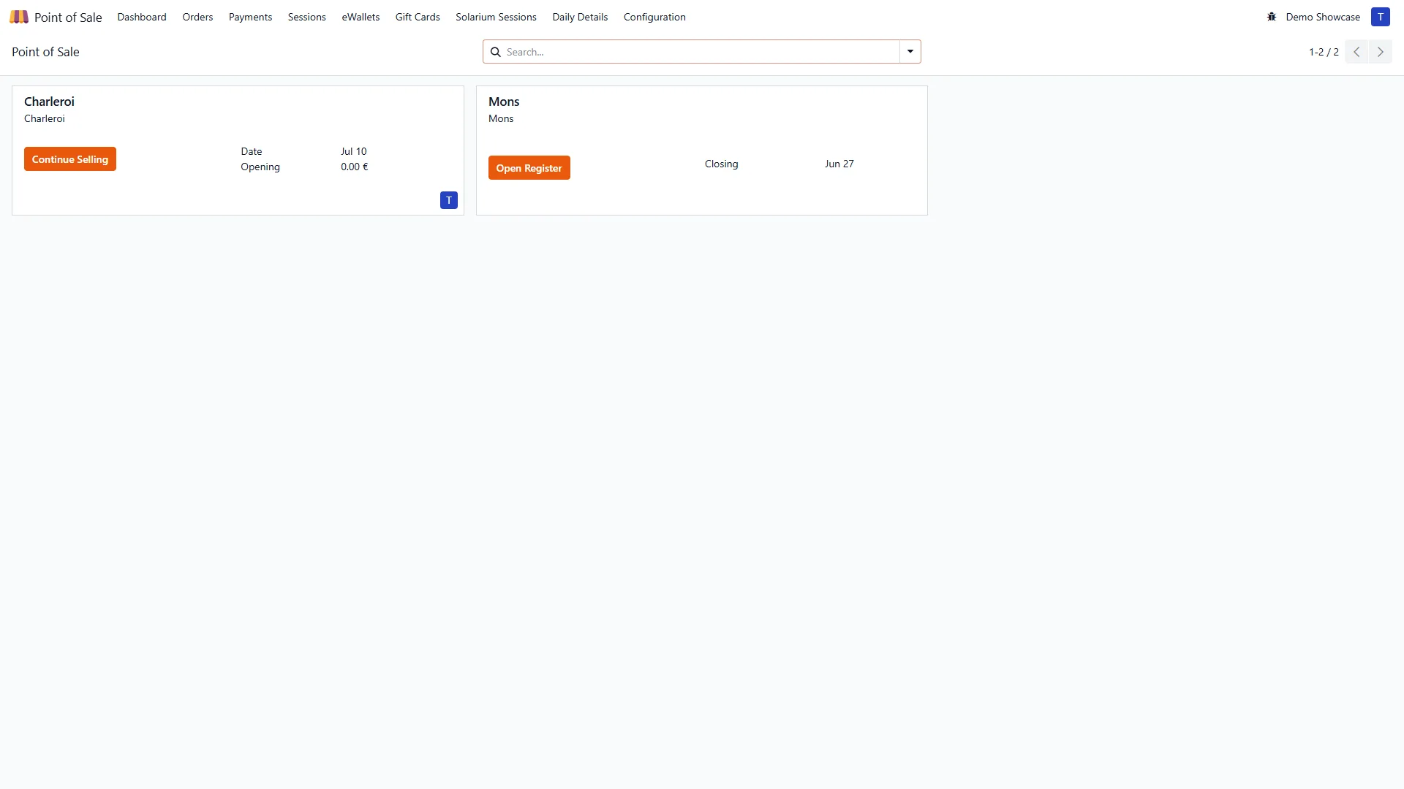Click the Mons subtitle under card title

click(x=501, y=118)
